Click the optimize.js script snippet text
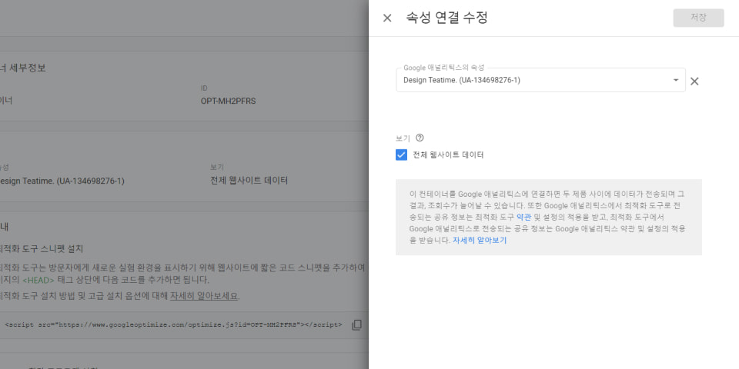Image resolution: width=739 pixels, height=369 pixels. coord(173,324)
